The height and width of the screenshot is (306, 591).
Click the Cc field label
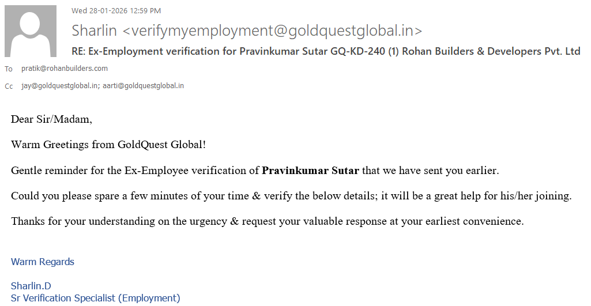pos(9,86)
